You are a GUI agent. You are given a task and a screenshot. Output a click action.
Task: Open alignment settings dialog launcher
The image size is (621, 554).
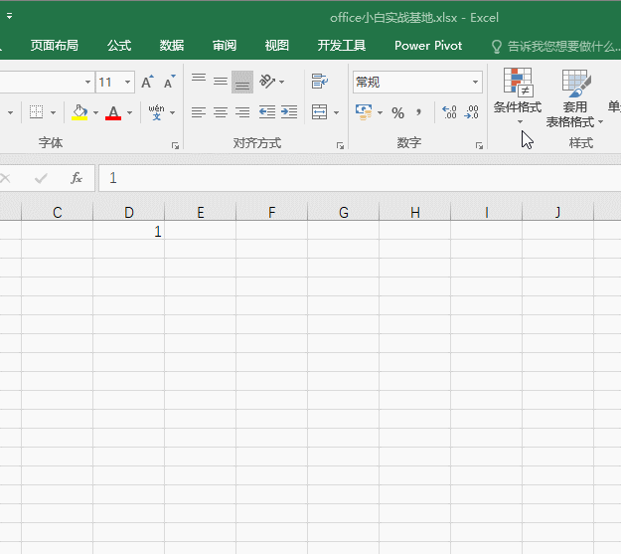[x=340, y=146]
